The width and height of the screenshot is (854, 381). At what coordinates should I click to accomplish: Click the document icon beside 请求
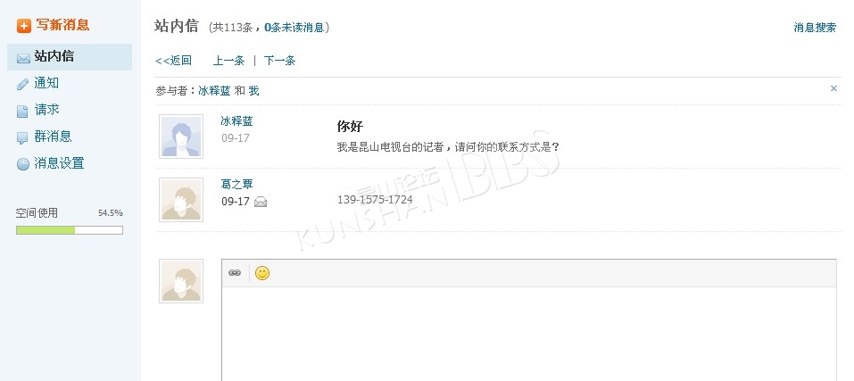(x=22, y=111)
